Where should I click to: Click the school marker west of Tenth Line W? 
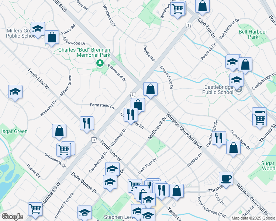click(x=15, y=92)
